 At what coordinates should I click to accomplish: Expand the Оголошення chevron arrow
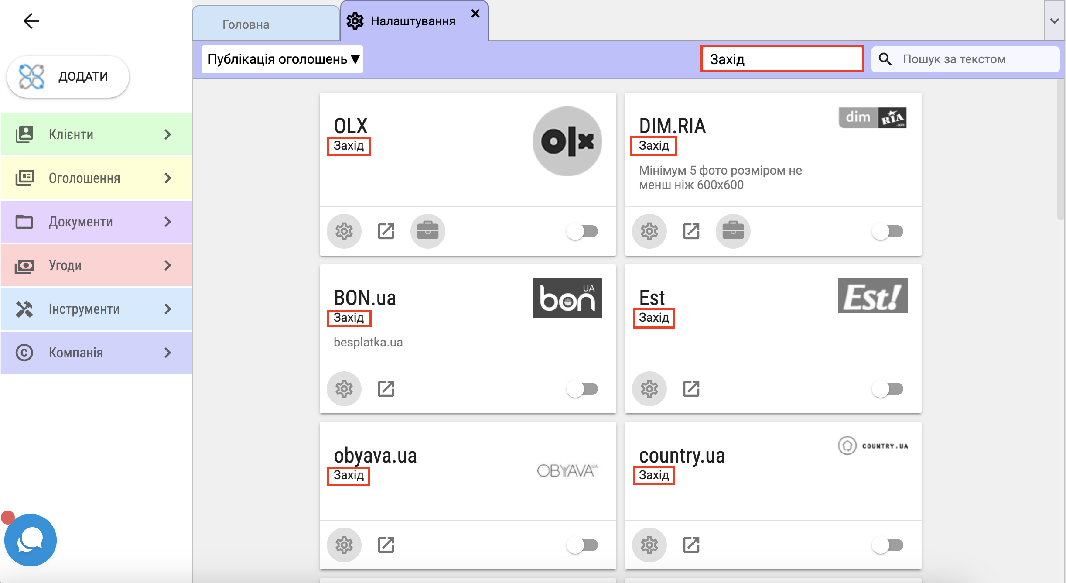[x=168, y=178]
